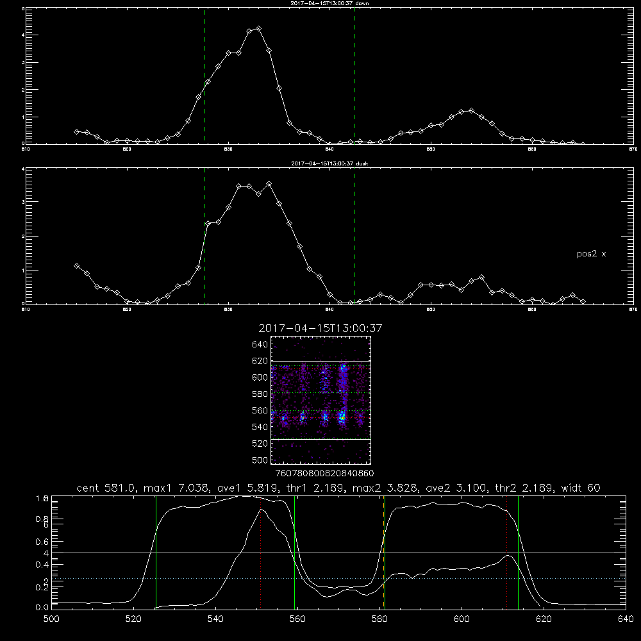Click the spectrogram color image
The height and width of the screenshot is (641, 641).
pos(321,400)
